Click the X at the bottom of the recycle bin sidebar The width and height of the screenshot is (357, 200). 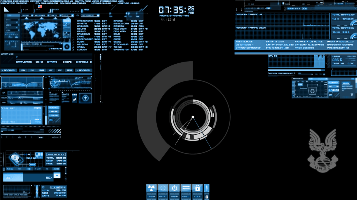(x=293, y=95)
